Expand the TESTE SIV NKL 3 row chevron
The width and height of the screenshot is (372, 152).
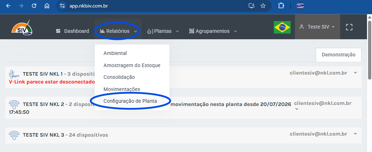click(x=355, y=133)
